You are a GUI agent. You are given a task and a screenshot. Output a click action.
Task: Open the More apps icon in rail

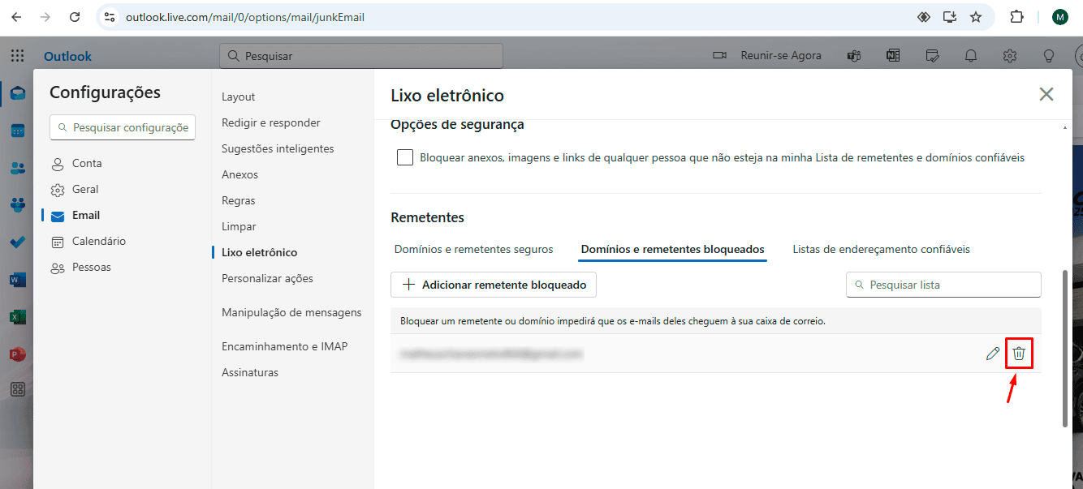click(x=17, y=389)
